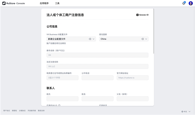Click the form's vertical scrollbar
Viewport: 195px width, 115px height.
(154, 31)
